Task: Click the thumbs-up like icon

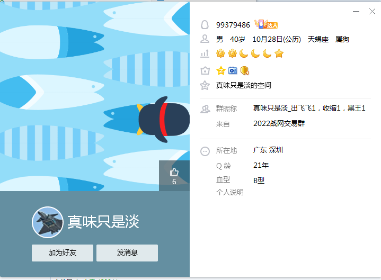Action: (174, 172)
